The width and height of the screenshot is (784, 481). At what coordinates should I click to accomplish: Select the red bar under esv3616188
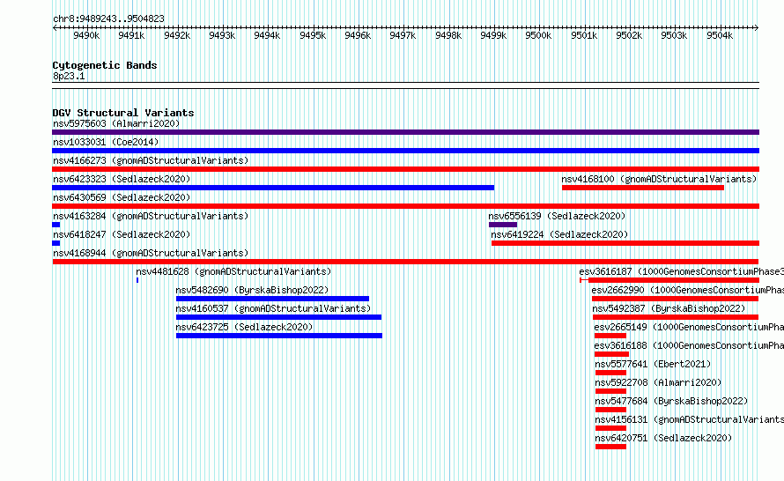(x=611, y=354)
